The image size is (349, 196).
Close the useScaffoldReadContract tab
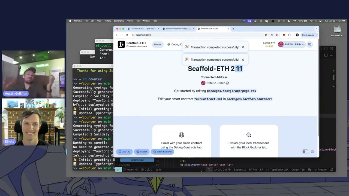[193, 29]
